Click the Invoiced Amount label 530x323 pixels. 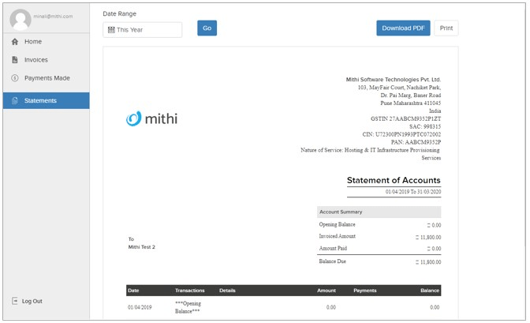click(338, 236)
